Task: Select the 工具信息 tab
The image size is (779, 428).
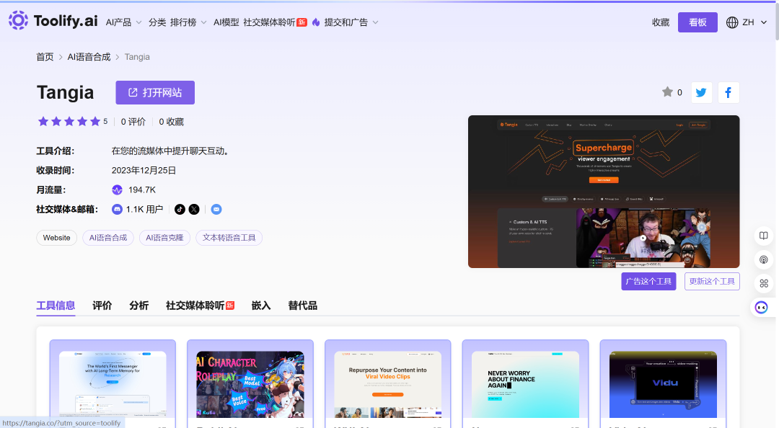Action: pos(56,306)
